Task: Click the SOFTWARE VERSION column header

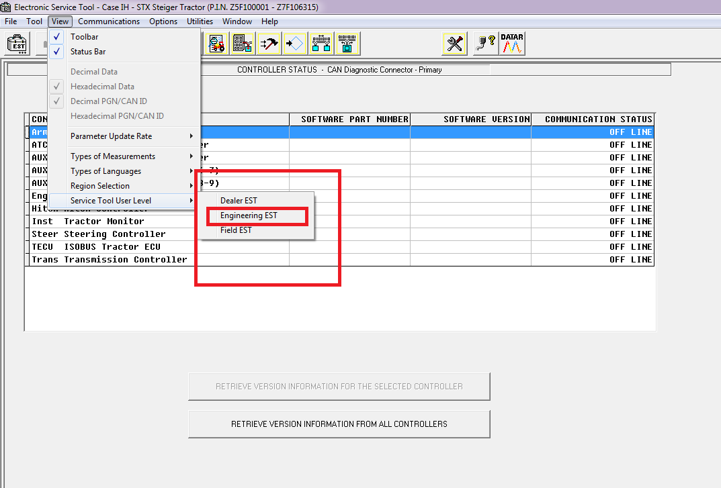Action: tap(471, 119)
